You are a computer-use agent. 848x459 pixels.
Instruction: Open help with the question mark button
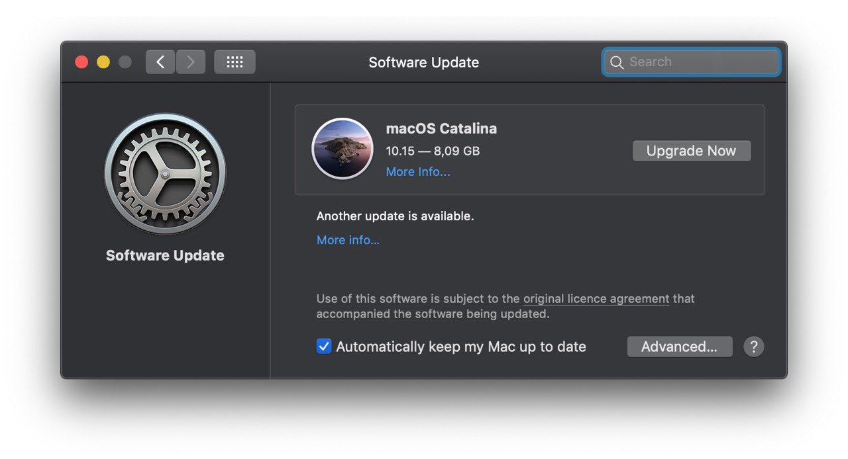click(754, 347)
